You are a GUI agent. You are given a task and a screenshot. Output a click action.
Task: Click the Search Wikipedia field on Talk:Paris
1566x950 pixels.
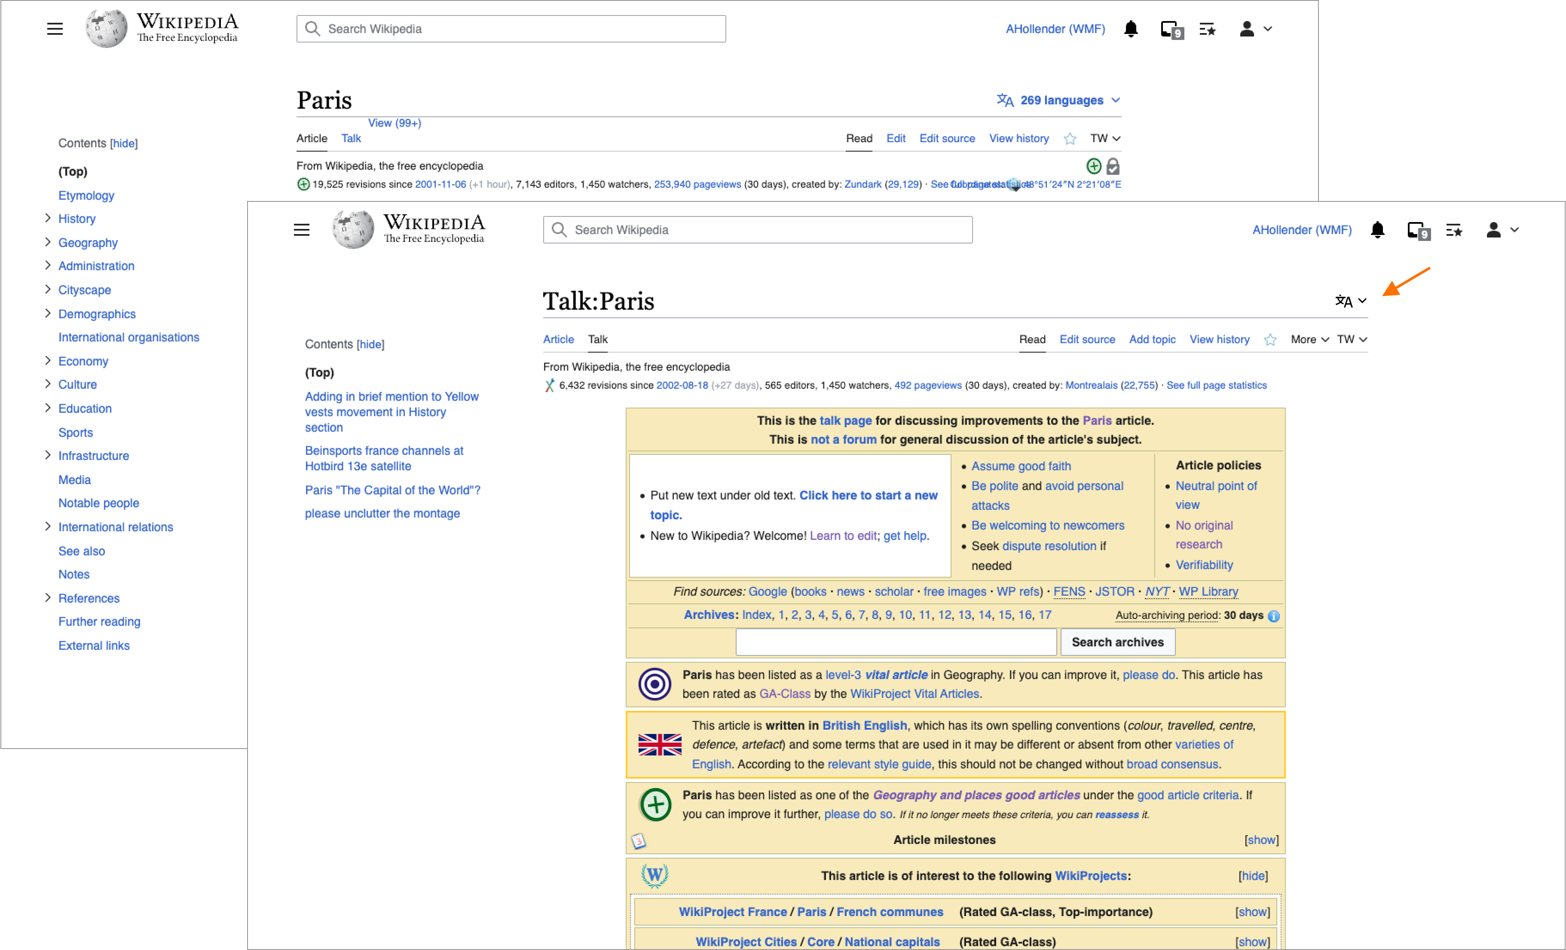pos(758,230)
